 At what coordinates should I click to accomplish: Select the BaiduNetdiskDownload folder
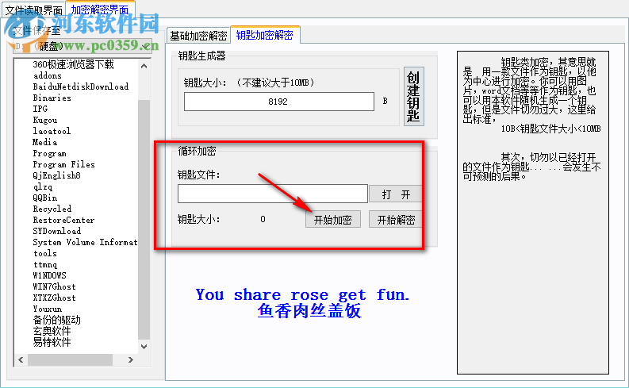pos(81,86)
